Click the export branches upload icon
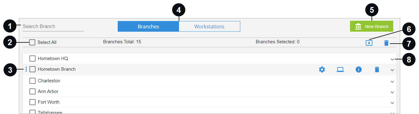This screenshot has height=114, width=419. click(x=369, y=43)
